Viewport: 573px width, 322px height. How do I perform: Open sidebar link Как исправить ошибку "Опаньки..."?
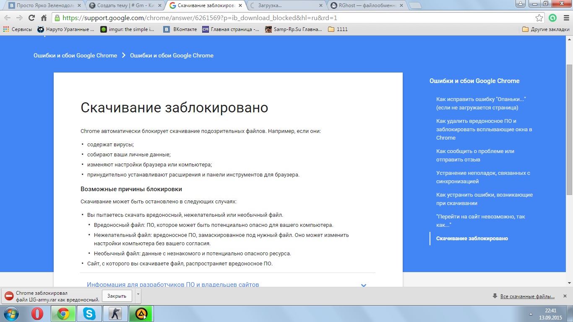tap(481, 104)
